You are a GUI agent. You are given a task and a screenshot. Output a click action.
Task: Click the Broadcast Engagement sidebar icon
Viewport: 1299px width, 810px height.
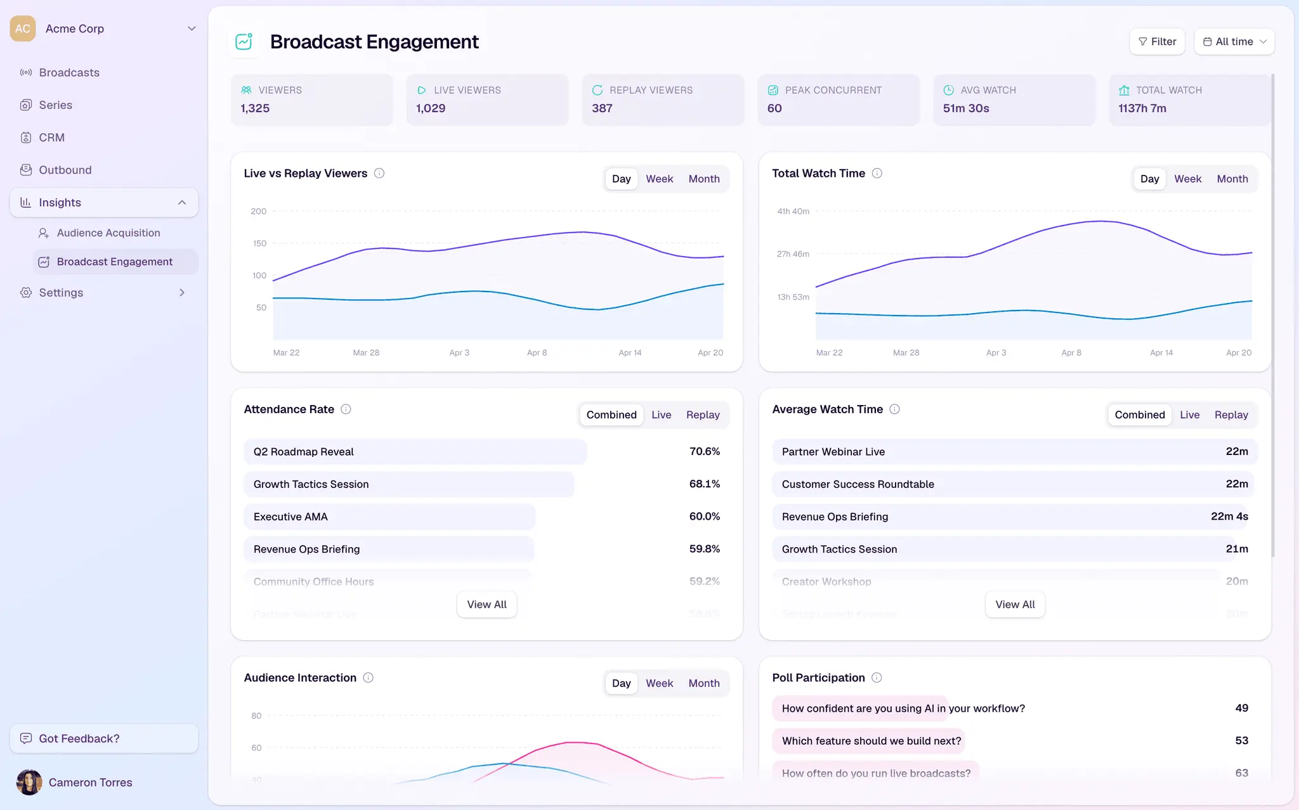44,262
